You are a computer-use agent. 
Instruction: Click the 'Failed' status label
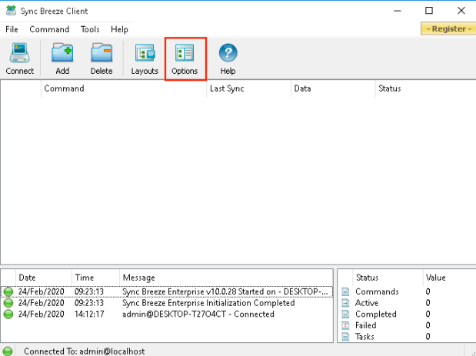tap(366, 325)
